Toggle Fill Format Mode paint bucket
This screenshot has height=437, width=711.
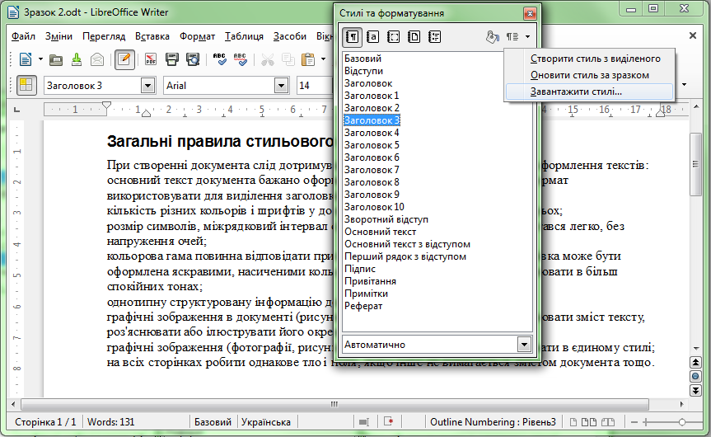(x=492, y=37)
